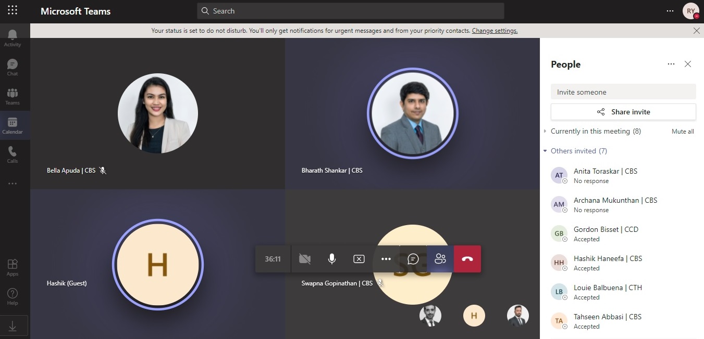Go to Teams in left sidebar
The height and width of the screenshot is (339, 704).
pos(13,96)
